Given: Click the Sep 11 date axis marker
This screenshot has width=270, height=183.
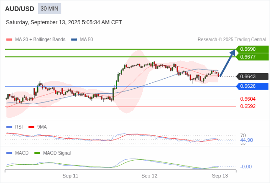Looking at the screenshot, I should (70, 176).
